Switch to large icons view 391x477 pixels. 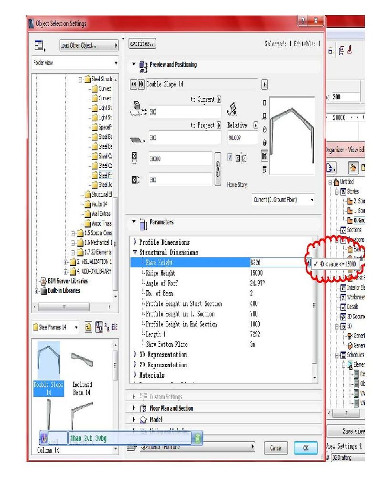(x=99, y=327)
